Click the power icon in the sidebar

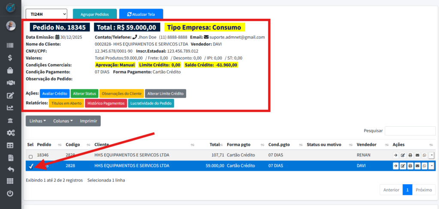click(x=10, y=194)
